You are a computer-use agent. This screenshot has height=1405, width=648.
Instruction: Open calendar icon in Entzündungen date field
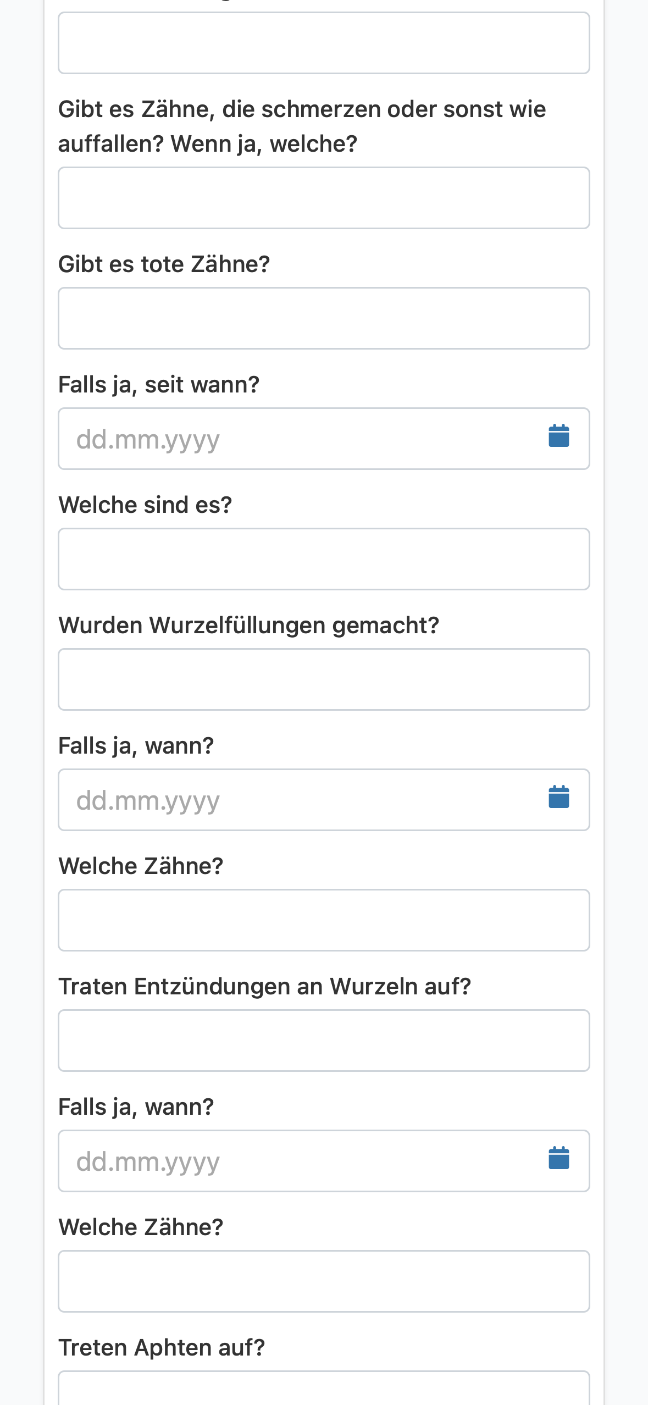click(558, 1159)
